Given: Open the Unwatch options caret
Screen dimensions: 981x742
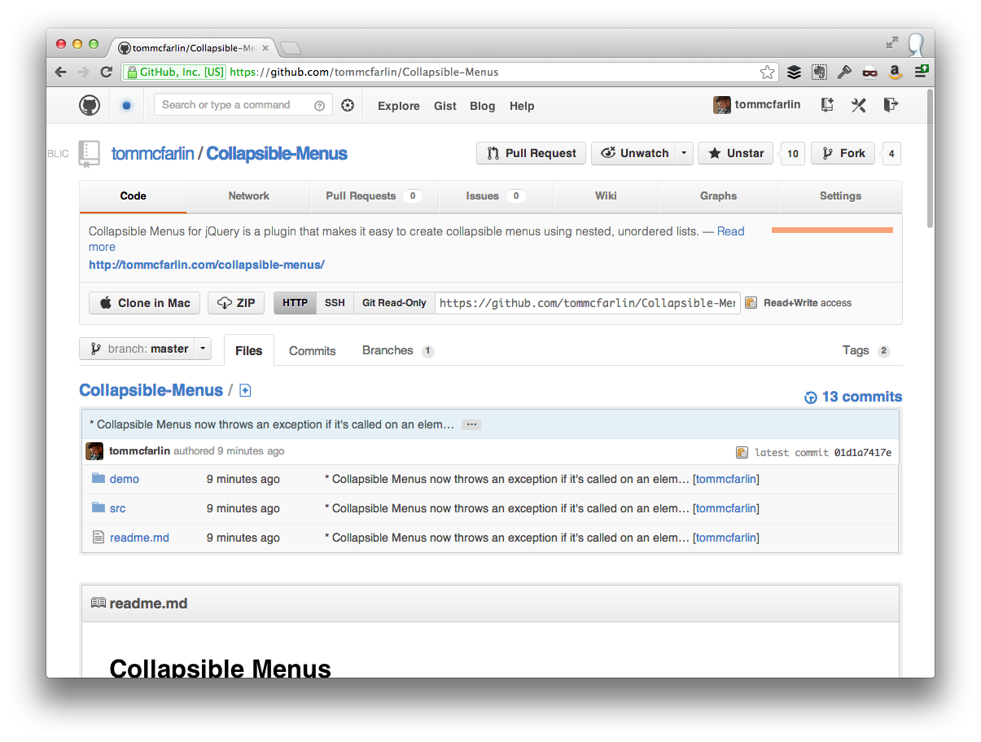Looking at the screenshot, I should coord(683,153).
